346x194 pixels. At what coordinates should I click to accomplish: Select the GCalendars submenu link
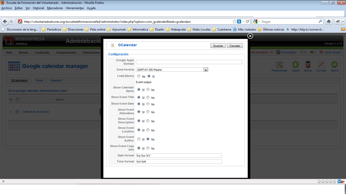point(20,80)
